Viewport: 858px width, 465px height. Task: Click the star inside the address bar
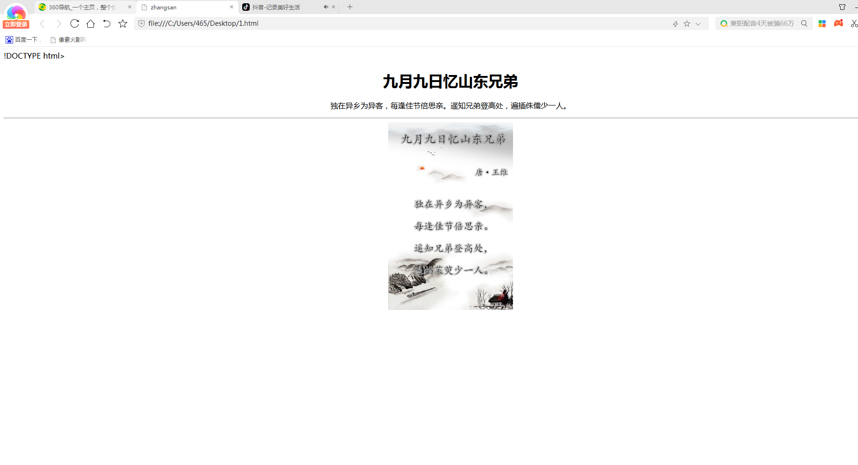[x=687, y=24]
